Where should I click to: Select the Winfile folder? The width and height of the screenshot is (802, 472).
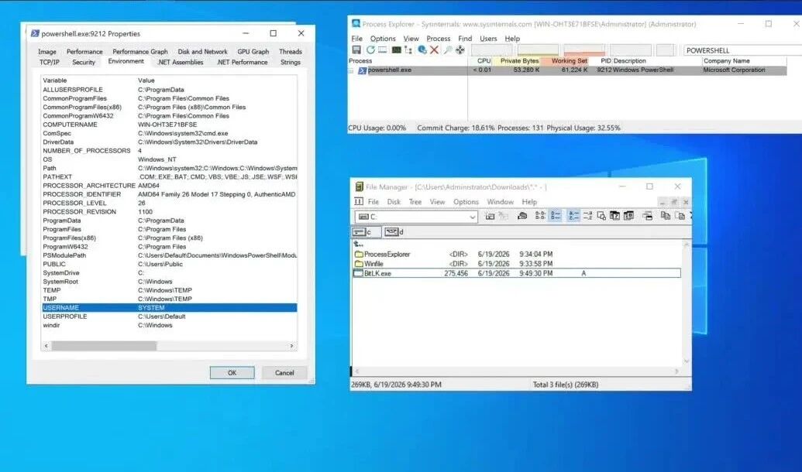369,264
